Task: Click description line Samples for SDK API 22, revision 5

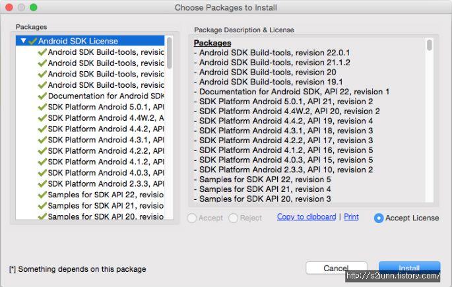Action: coord(263,180)
